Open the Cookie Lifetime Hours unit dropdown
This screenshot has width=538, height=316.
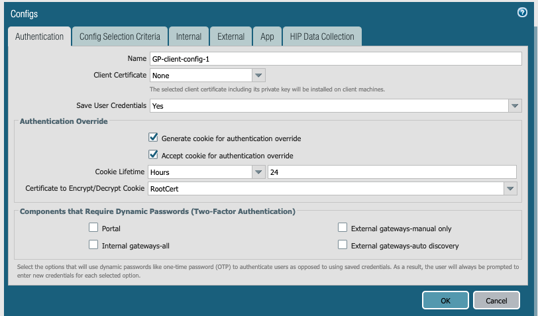click(258, 172)
